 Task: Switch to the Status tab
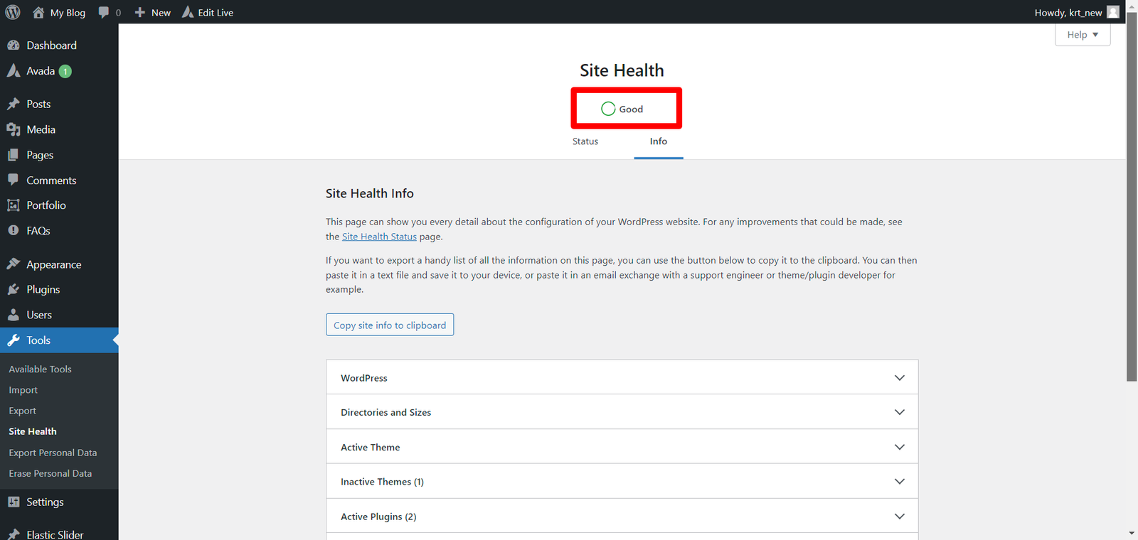point(585,141)
